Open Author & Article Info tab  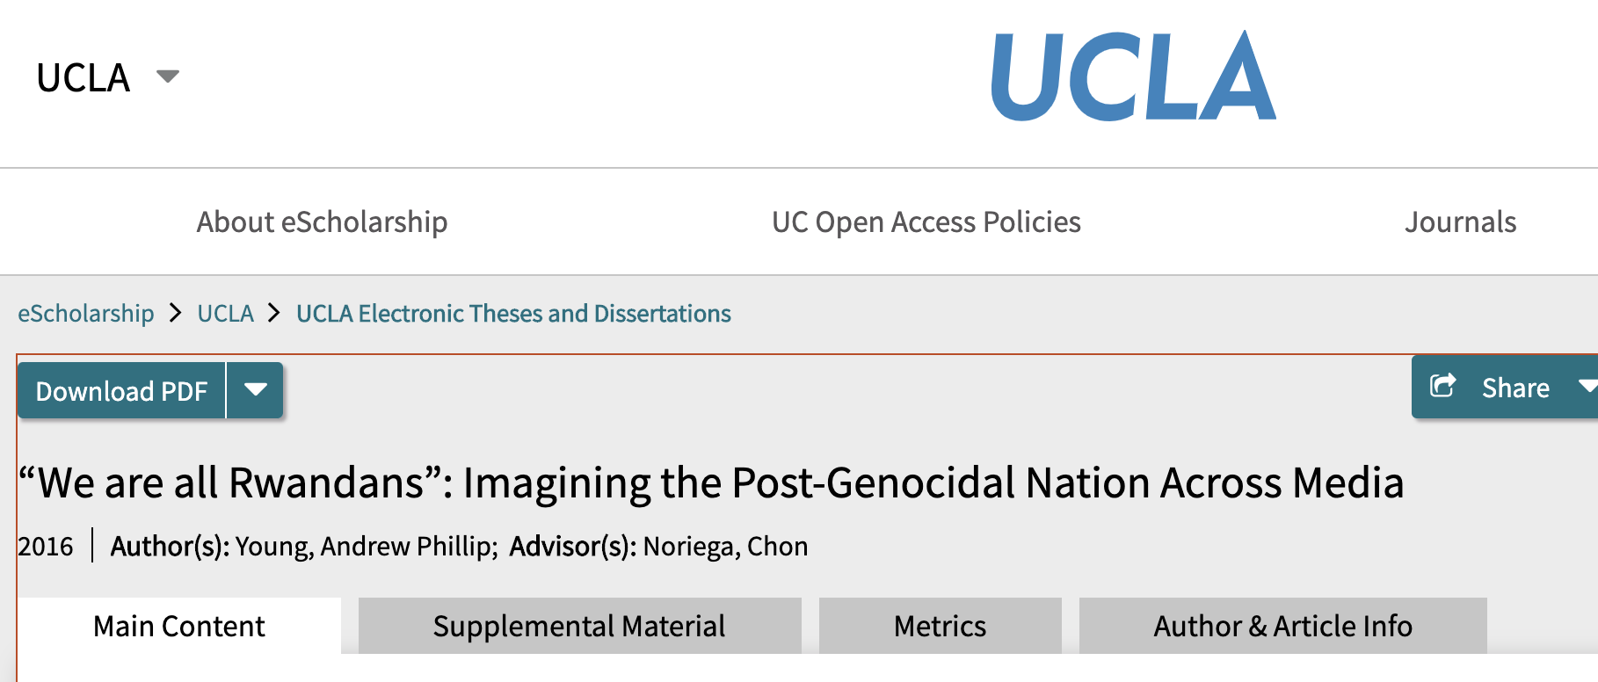[1282, 626]
